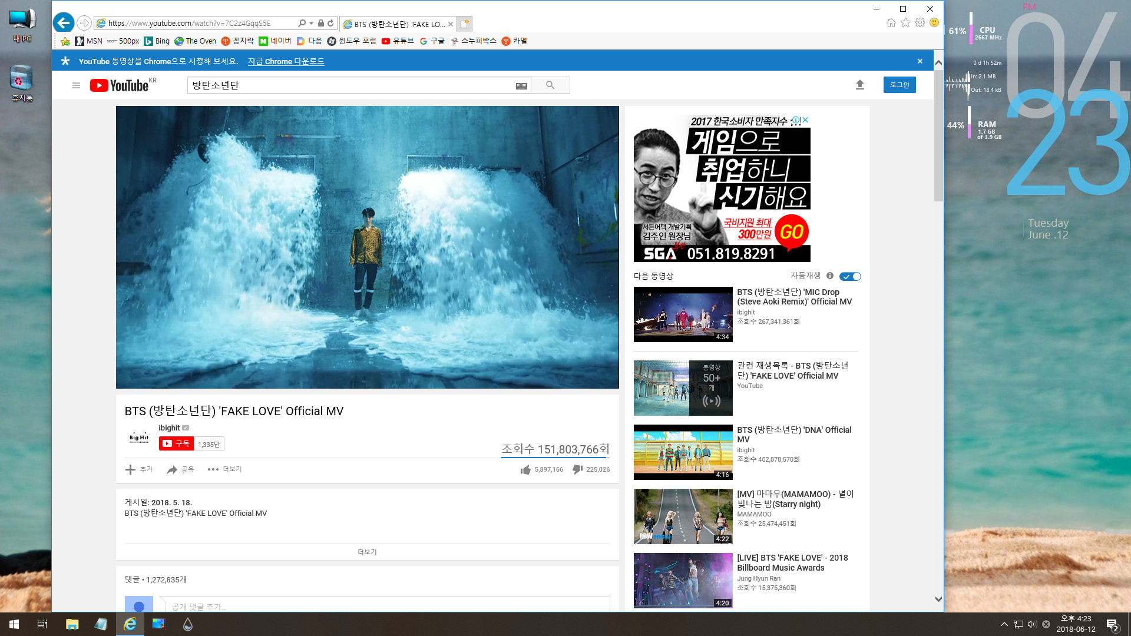This screenshot has height=636, width=1131.
Task: Click the 공개 댓글 추가 comment field
Action: [x=387, y=606]
